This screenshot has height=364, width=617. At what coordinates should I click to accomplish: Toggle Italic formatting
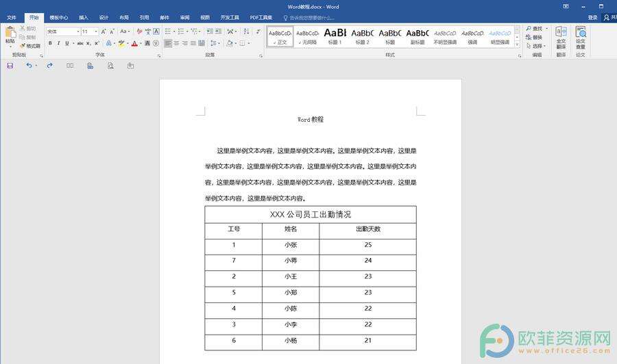[x=58, y=43]
